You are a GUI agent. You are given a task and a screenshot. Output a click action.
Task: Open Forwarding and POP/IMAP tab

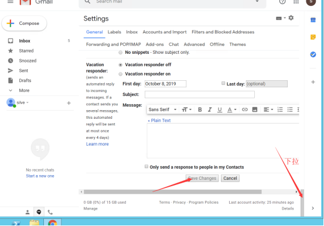pyautogui.click(x=114, y=44)
